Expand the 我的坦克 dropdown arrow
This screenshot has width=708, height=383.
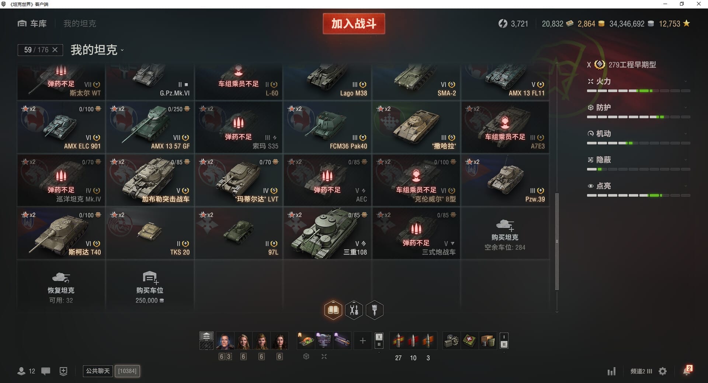pos(122,50)
